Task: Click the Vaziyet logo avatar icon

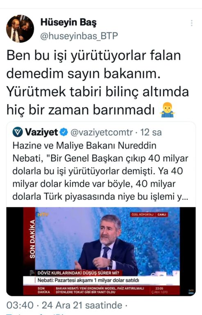Action: [18, 132]
